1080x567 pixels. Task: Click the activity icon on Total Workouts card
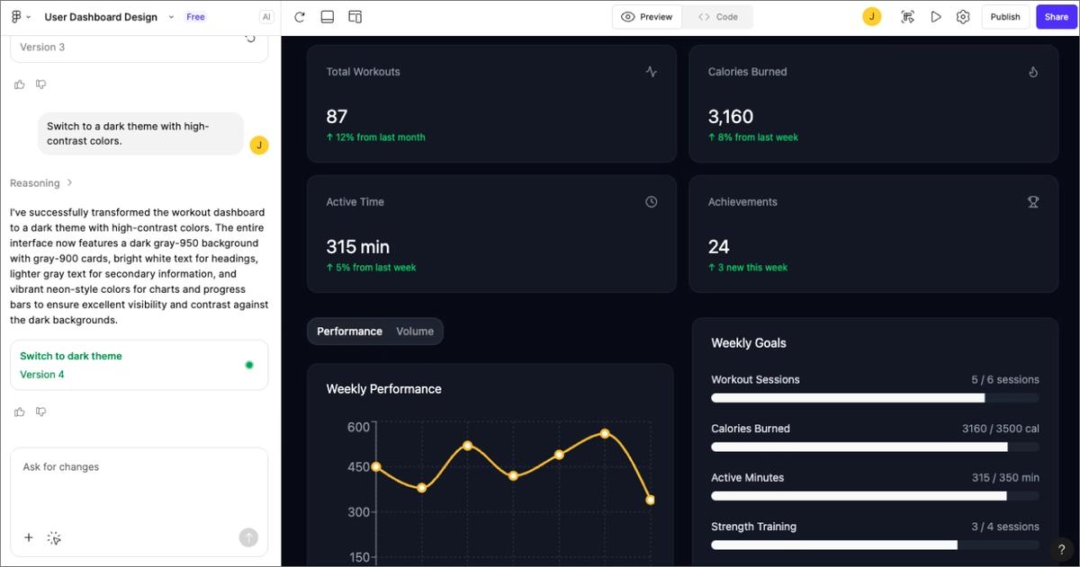click(x=652, y=71)
